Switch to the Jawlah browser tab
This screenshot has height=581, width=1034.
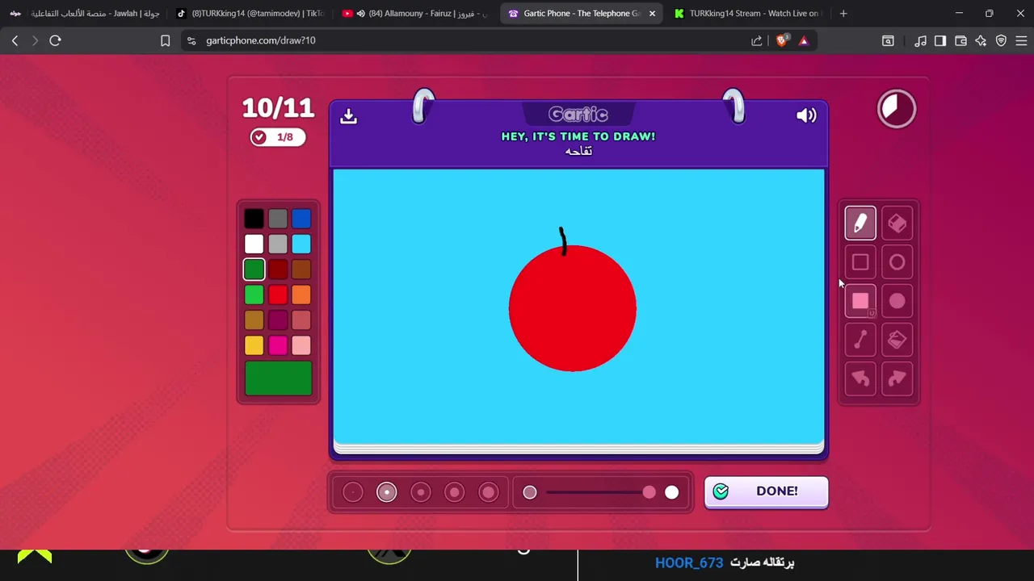tap(84, 14)
